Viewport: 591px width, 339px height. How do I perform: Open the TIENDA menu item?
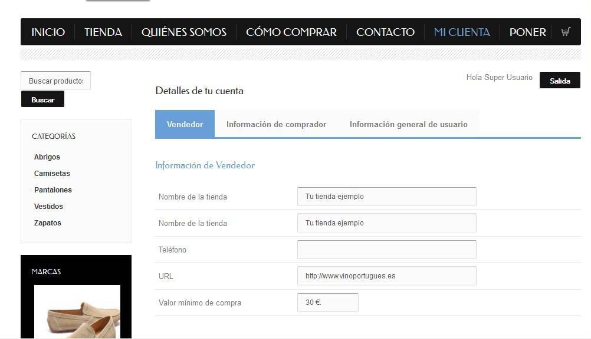(103, 32)
